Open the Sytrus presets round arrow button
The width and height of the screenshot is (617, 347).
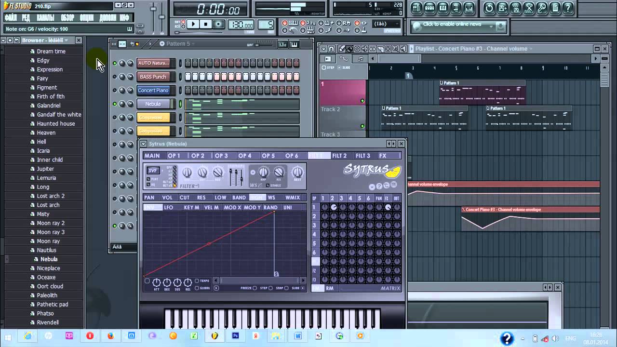click(x=372, y=187)
